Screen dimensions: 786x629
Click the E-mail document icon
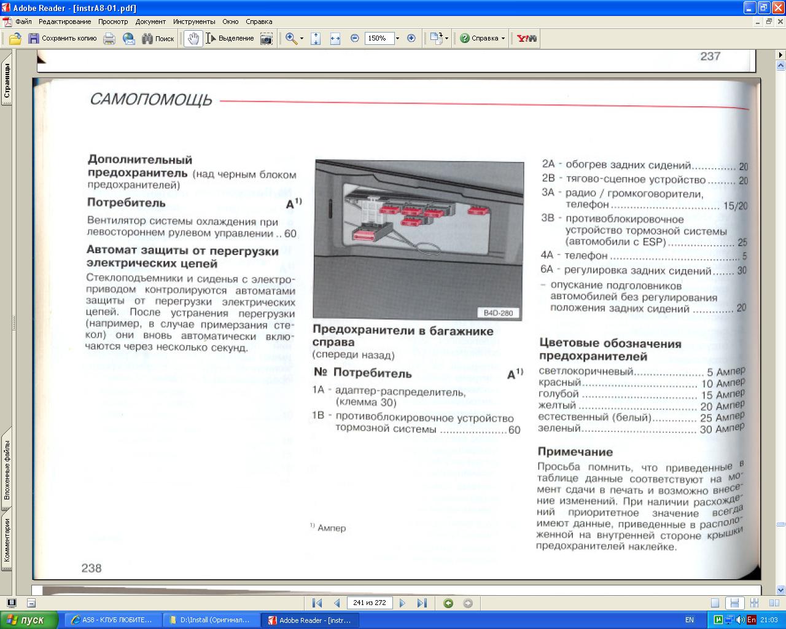[x=129, y=39]
